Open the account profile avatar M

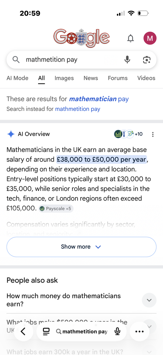[150, 38]
